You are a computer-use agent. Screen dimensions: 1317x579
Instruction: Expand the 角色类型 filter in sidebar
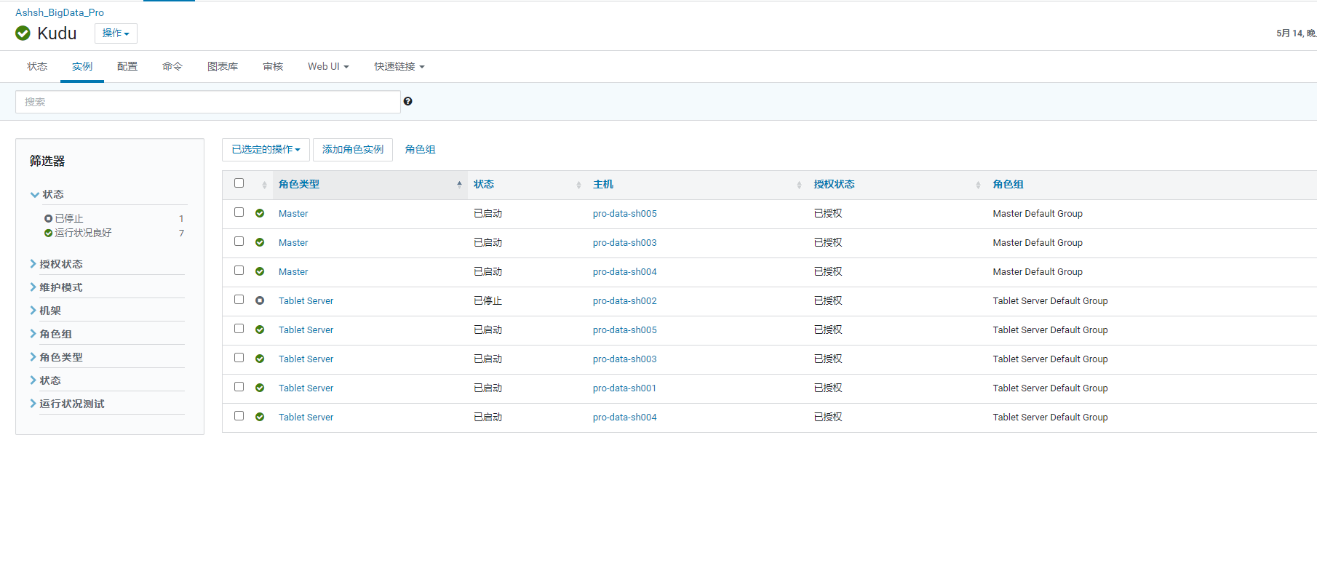(x=57, y=357)
